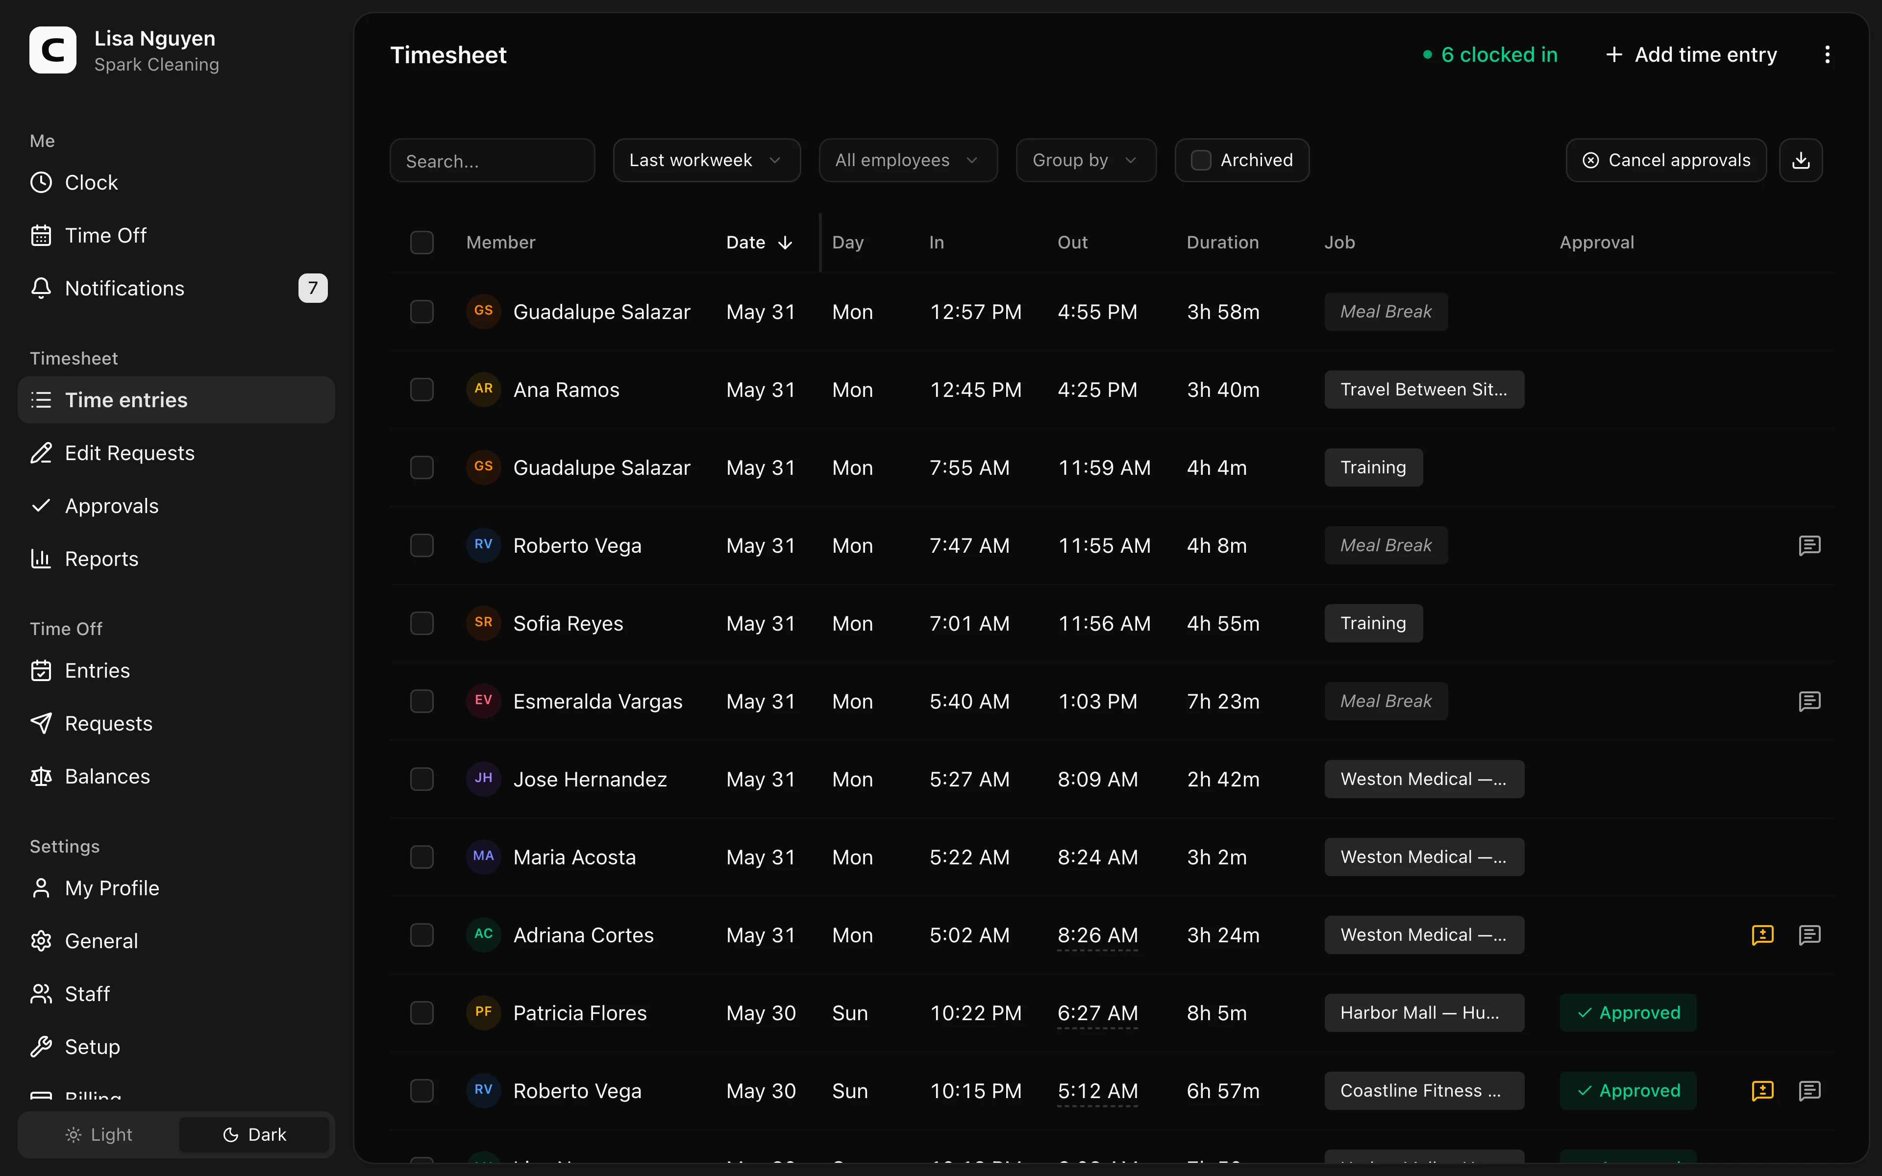Click 8:26 AM out time for Adriana Cortes
The width and height of the screenshot is (1882, 1176).
tap(1097, 935)
